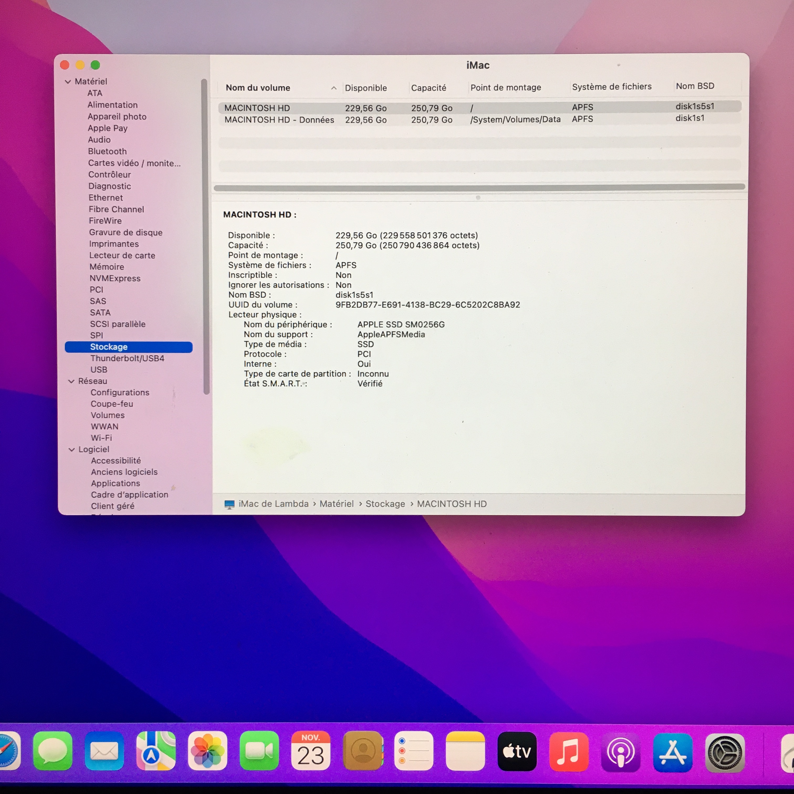Image resolution: width=794 pixels, height=794 pixels.
Task: Collapse the Matériel section
Action: pos(68,82)
